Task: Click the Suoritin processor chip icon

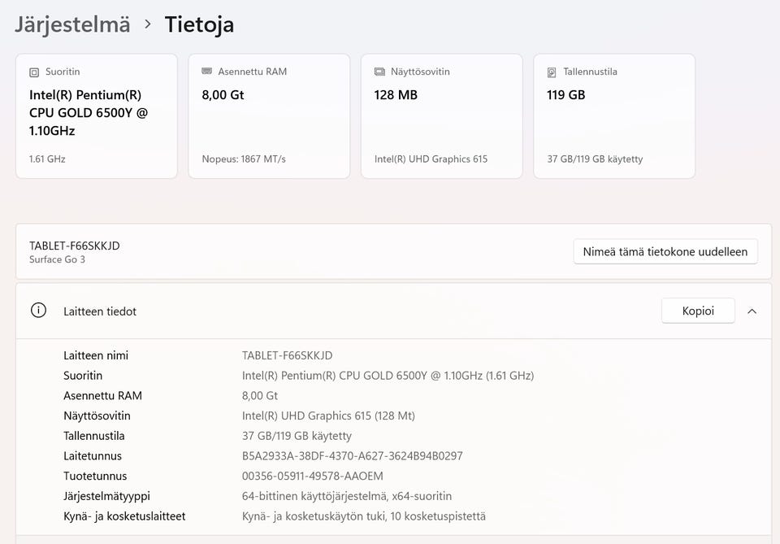Action: coord(34,72)
